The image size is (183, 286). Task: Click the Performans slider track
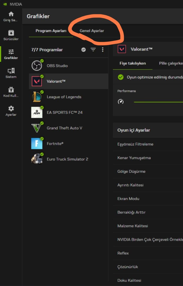point(159,102)
